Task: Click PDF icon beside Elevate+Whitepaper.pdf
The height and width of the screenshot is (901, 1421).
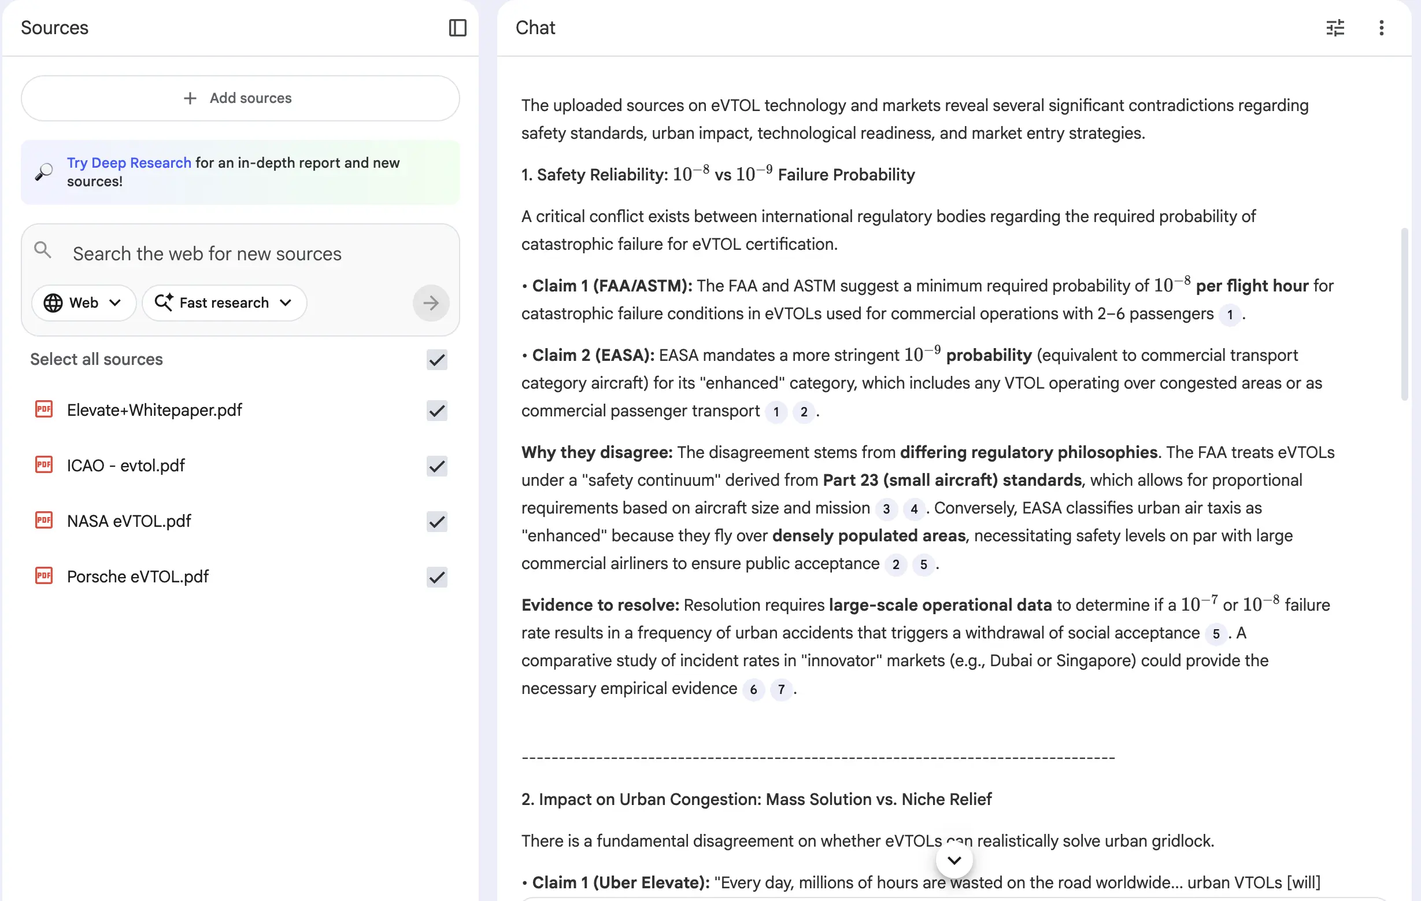Action: click(x=44, y=409)
